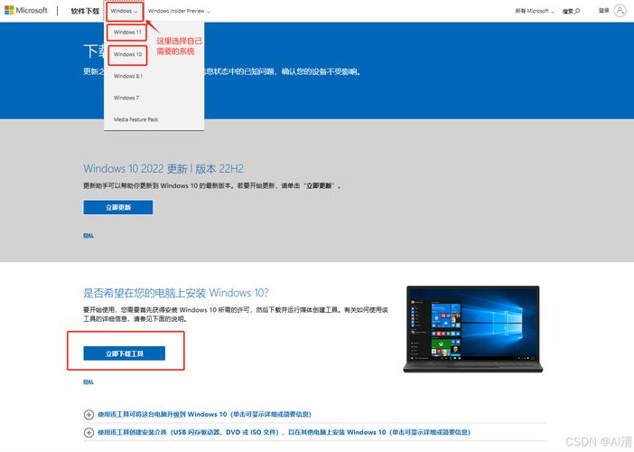Expand the create installation media plus icon
Image resolution: width=634 pixels, height=452 pixels.
89,432
